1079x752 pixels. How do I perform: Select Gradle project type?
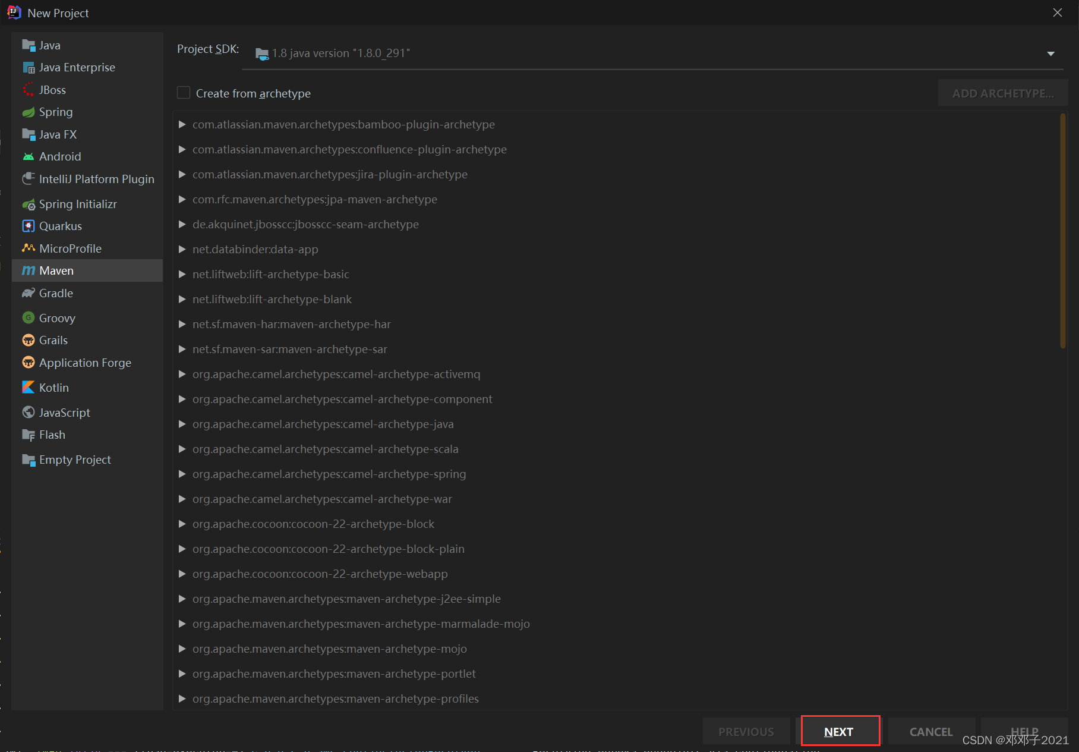pyautogui.click(x=87, y=293)
